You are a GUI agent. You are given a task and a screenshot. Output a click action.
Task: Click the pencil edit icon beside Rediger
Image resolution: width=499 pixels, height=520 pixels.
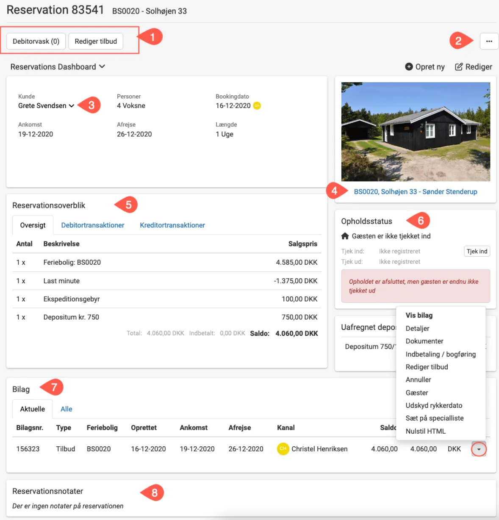(459, 67)
